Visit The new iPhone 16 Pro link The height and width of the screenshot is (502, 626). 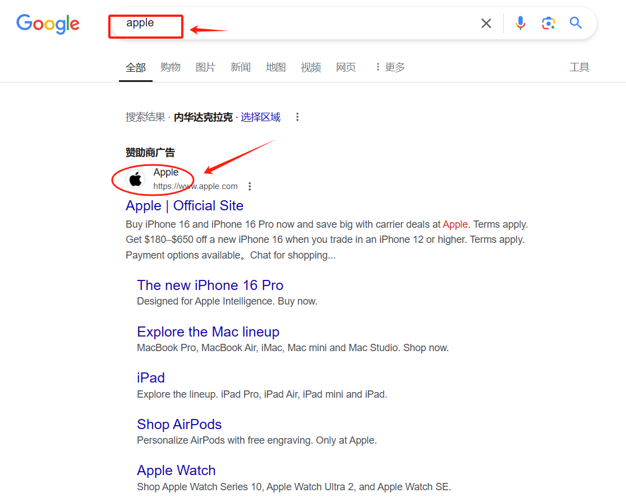point(210,285)
